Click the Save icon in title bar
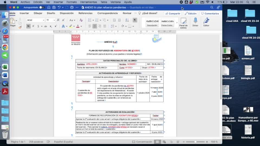The image size is (260, 146). [54, 7]
